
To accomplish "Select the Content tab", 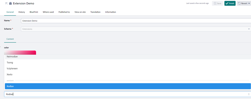I will (10, 39).
